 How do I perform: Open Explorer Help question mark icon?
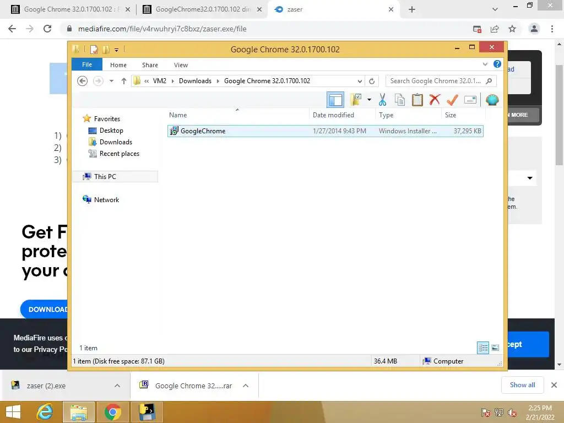497,64
